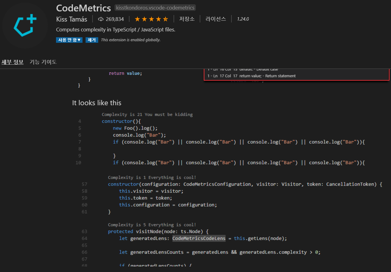Viewport: 391px width, 272px height.
Task: Click the download count icon beside 269,834
Action: (100, 19)
